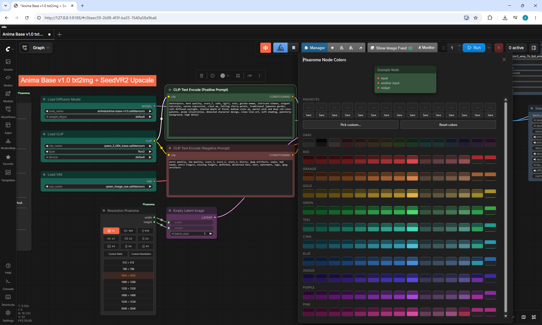Click the positive prompt text area
The width and height of the screenshot is (542, 325).
tap(231, 119)
